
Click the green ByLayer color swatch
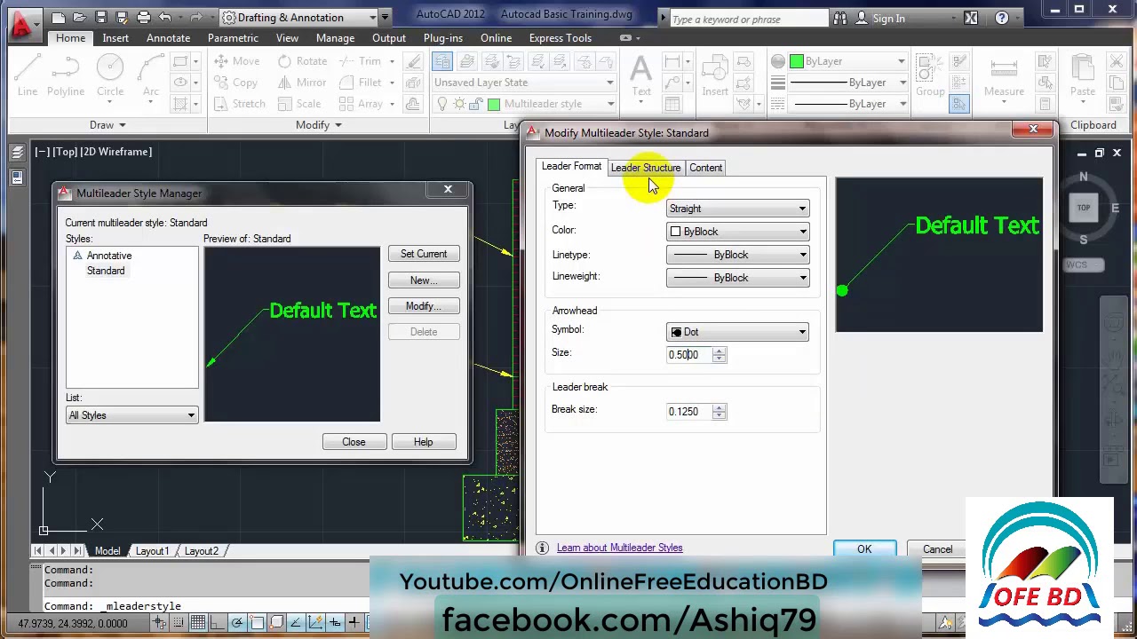pos(796,61)
